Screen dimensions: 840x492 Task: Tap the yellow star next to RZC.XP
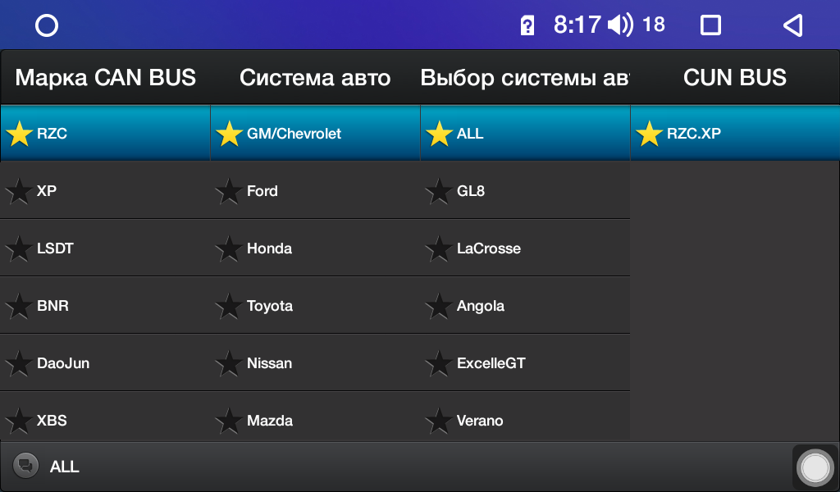pyautogui.click(x=650, y=134)
